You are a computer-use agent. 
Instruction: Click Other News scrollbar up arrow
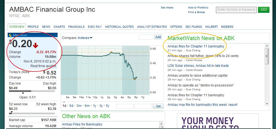click(x=161, y=123)
